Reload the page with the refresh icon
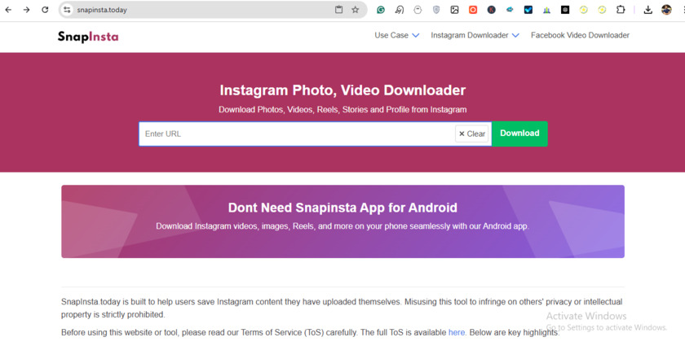685x346 pixels. (45, 10)
